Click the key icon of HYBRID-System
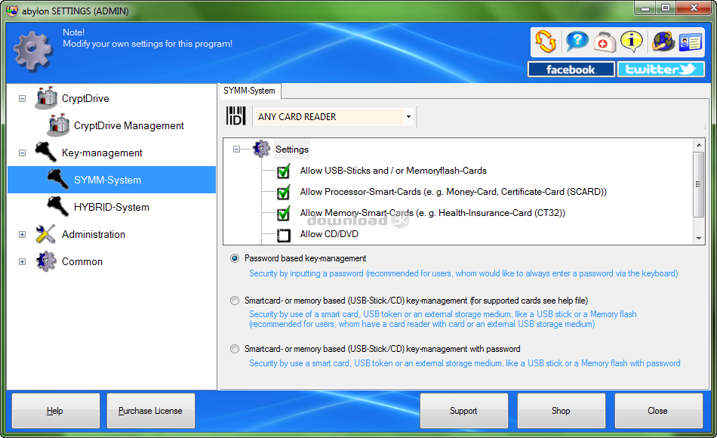This screenshot has height=438, width=717. click(58, 206)
